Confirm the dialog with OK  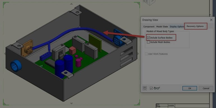coord(190,88)
